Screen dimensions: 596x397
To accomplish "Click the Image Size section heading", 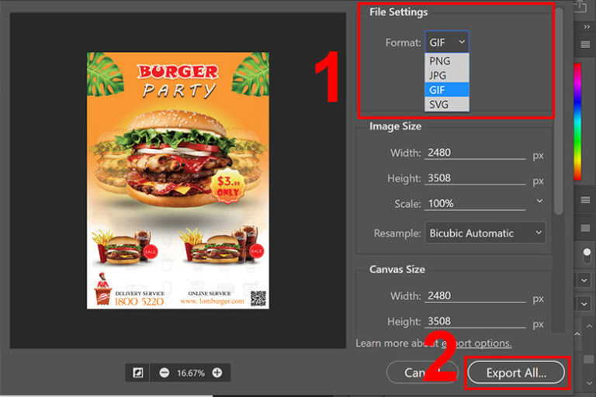I will click(395, 126).
